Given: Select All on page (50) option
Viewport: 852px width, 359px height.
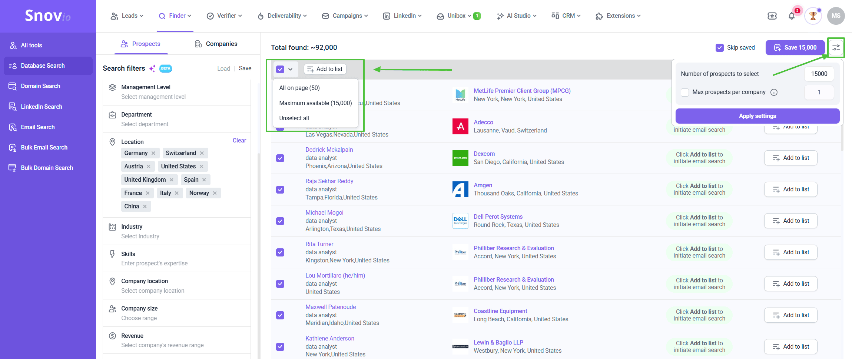Looking at the screenshot, I should [x=316, y=88].
